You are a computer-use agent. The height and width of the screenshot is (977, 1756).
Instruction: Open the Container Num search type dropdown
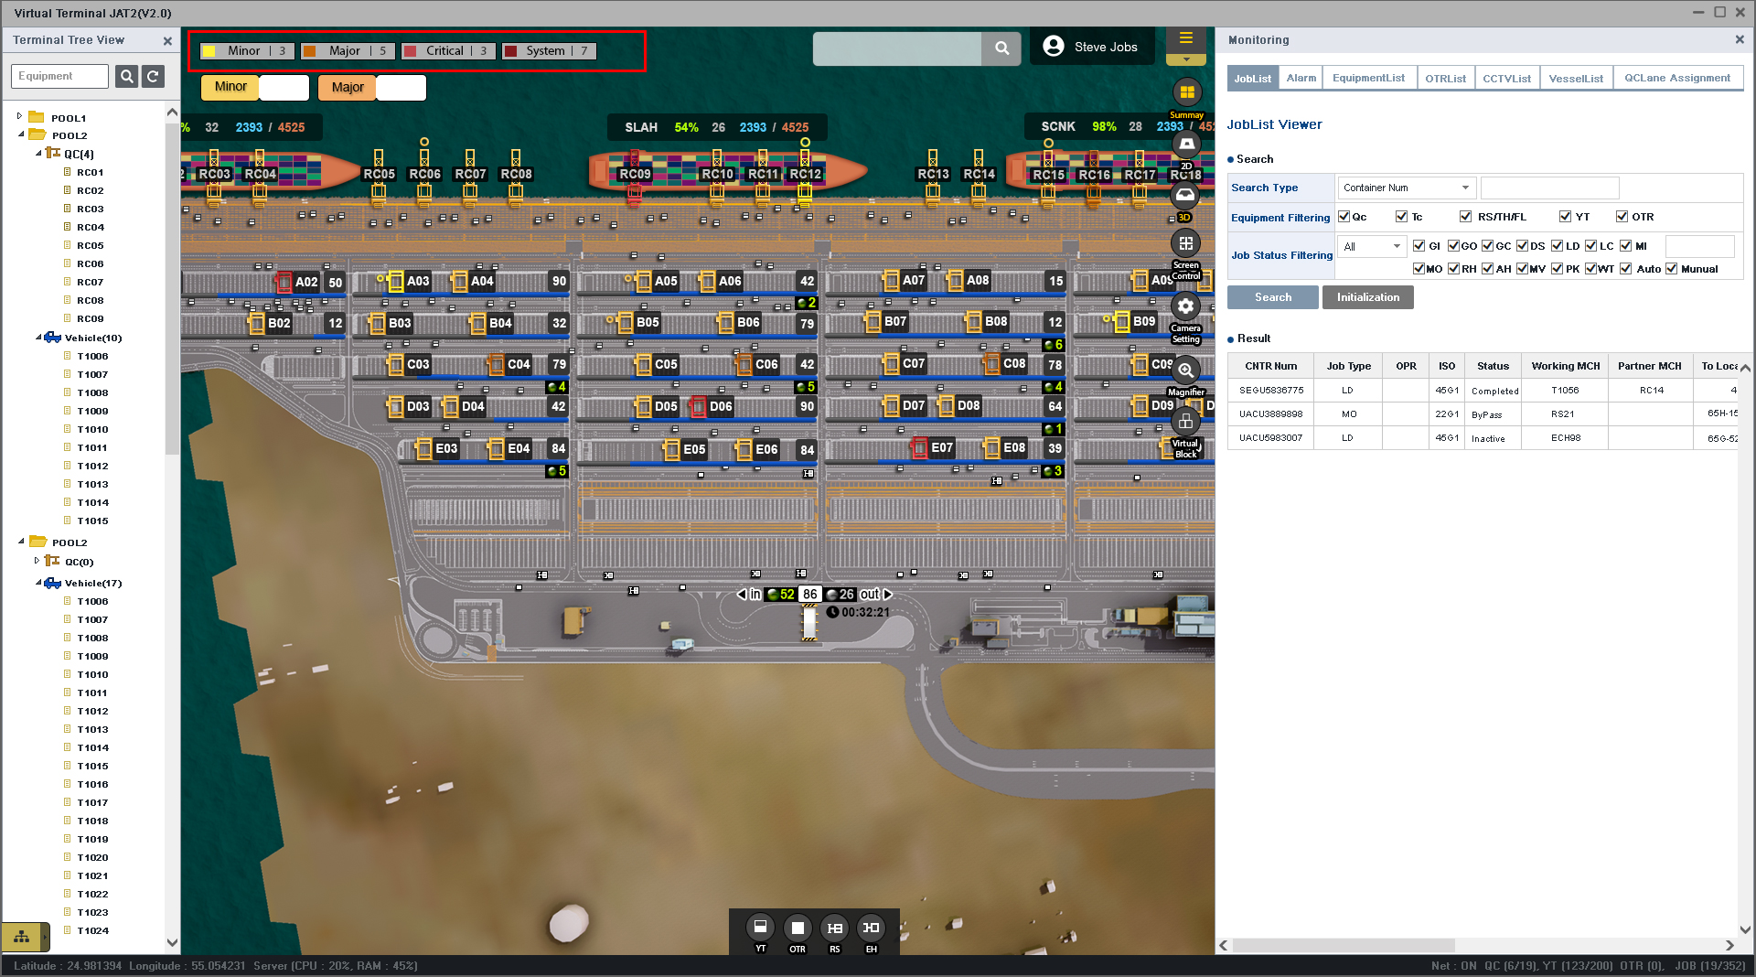click(1406, 188)
